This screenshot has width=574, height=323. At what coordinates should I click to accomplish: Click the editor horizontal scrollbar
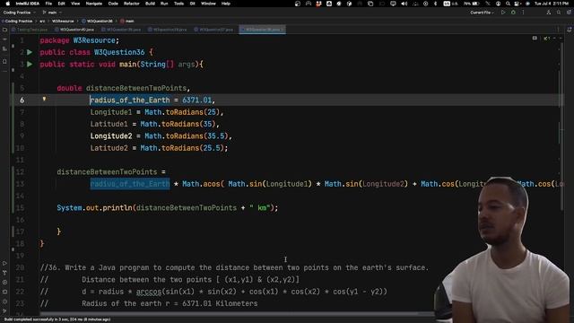236,314
